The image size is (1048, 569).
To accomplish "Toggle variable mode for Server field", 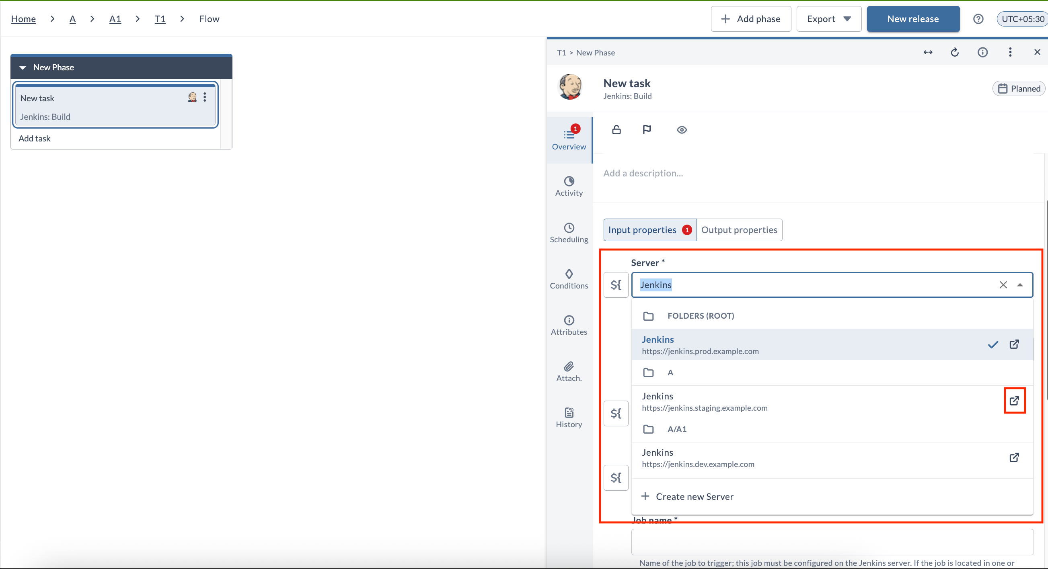I will 616,285.
